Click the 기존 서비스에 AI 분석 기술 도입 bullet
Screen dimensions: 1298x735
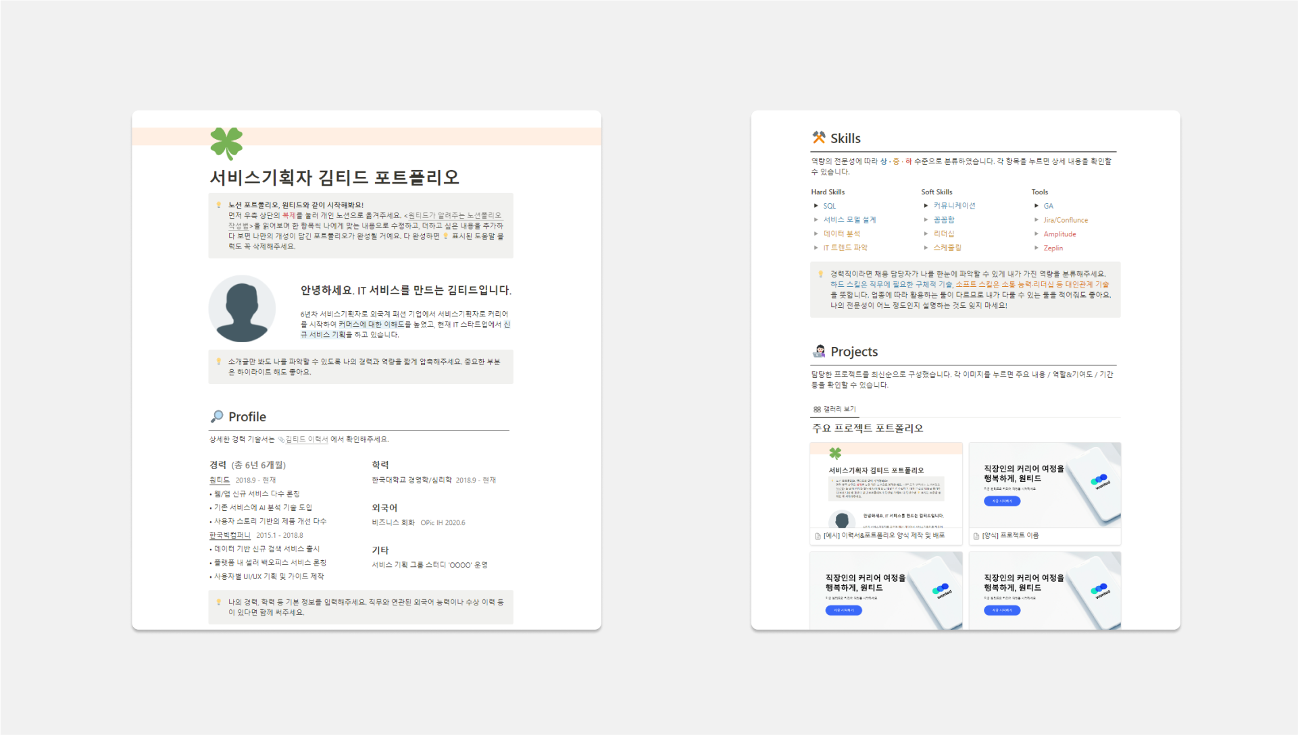(261, 508)
